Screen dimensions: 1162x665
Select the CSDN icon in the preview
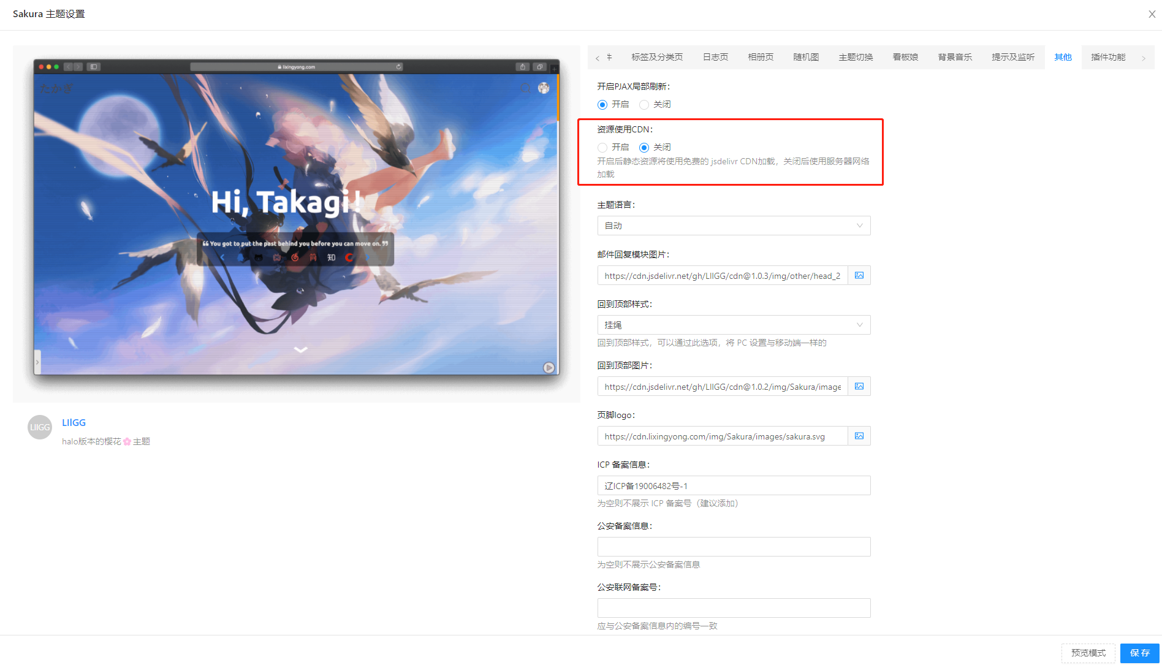click(349, 257)
